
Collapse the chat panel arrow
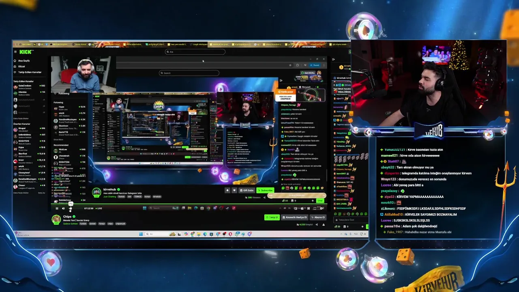tap(333, 60)
